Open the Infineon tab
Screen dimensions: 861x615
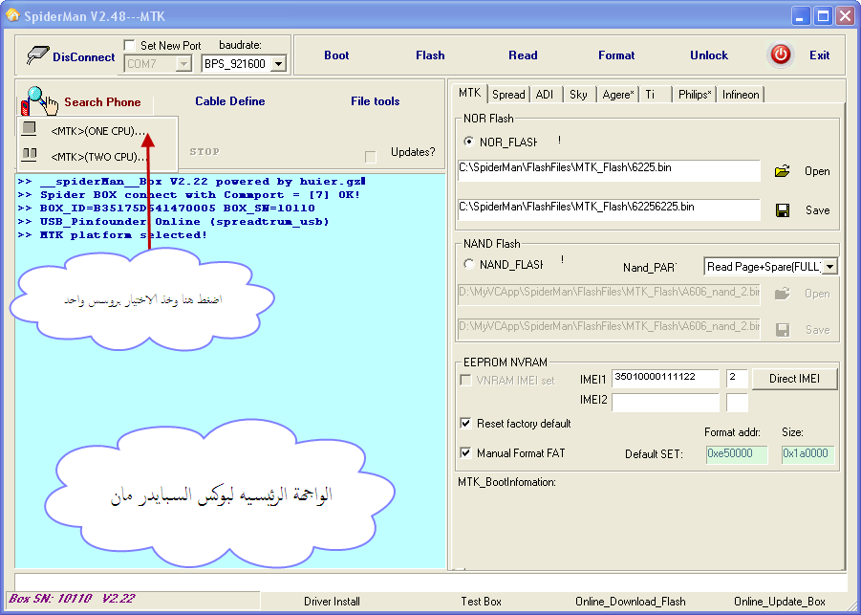(x=741, y=94)
